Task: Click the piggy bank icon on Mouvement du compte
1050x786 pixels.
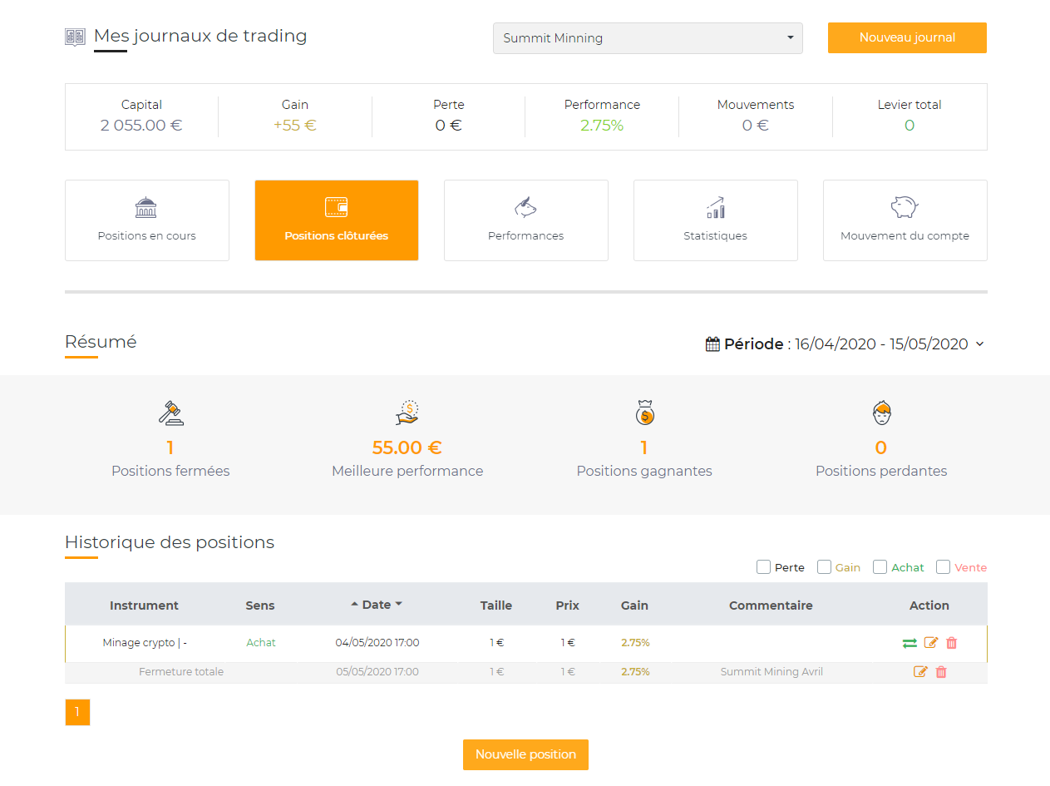Action: point(905,207)
